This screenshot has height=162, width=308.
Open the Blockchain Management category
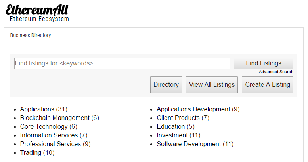pyautogui.click(x=55, y=118)
